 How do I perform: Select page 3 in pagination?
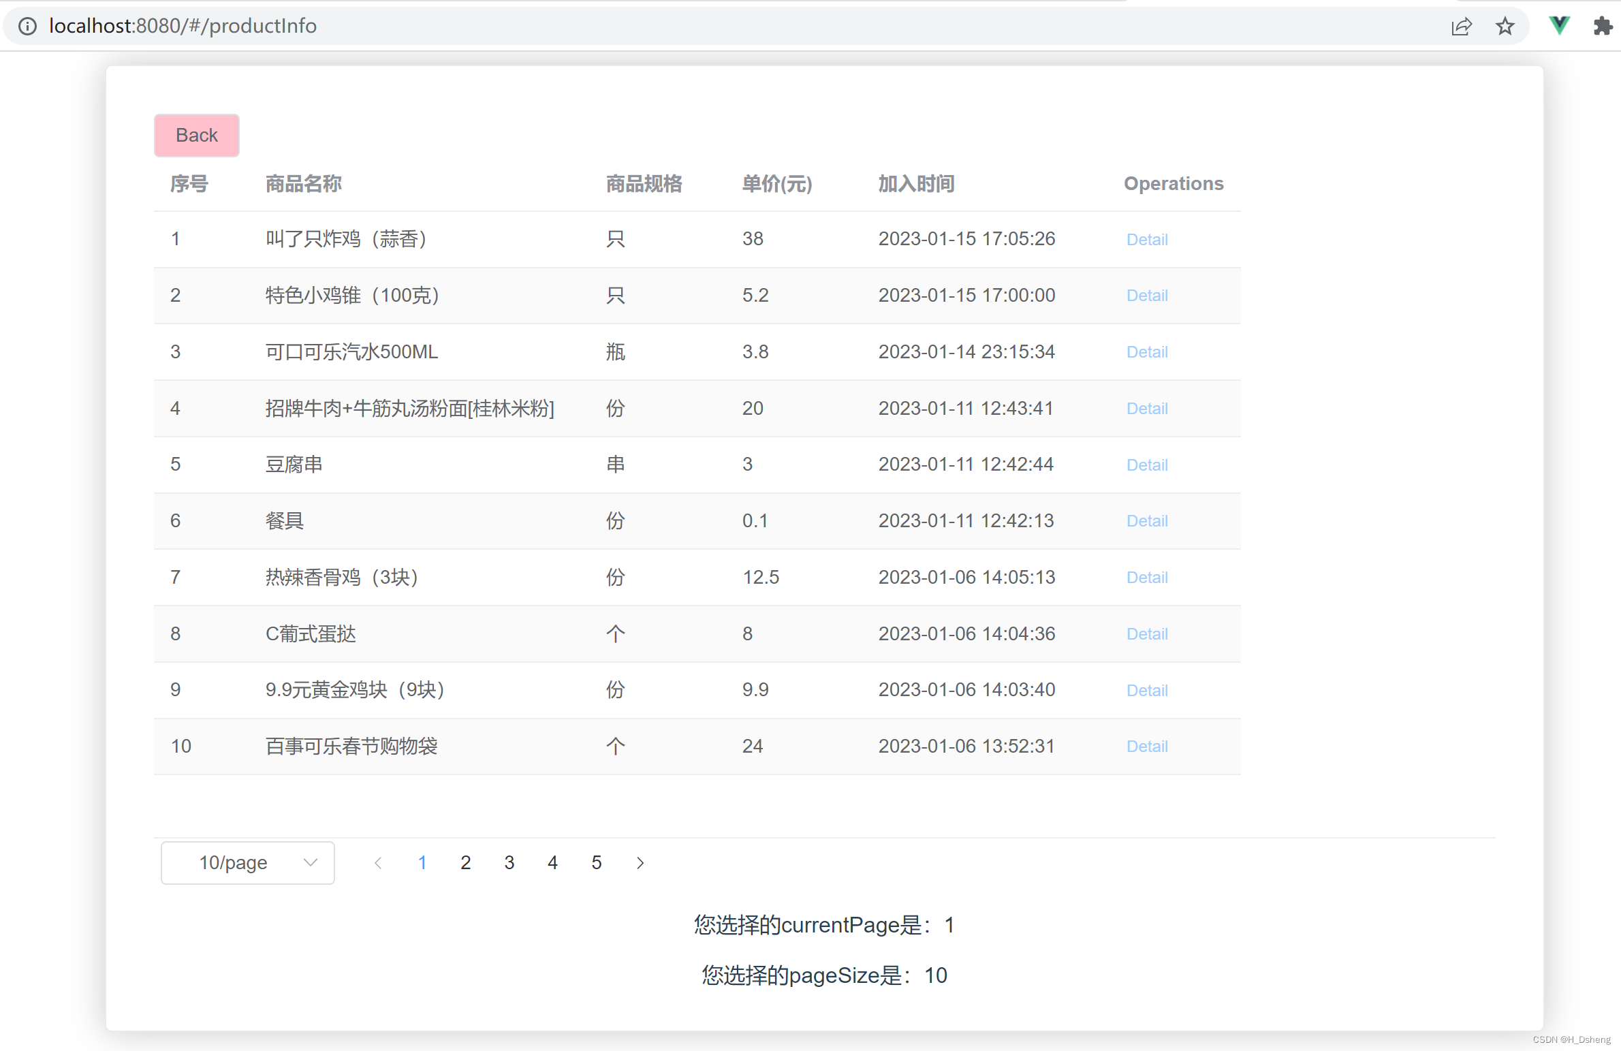click(x=509, y=863)
